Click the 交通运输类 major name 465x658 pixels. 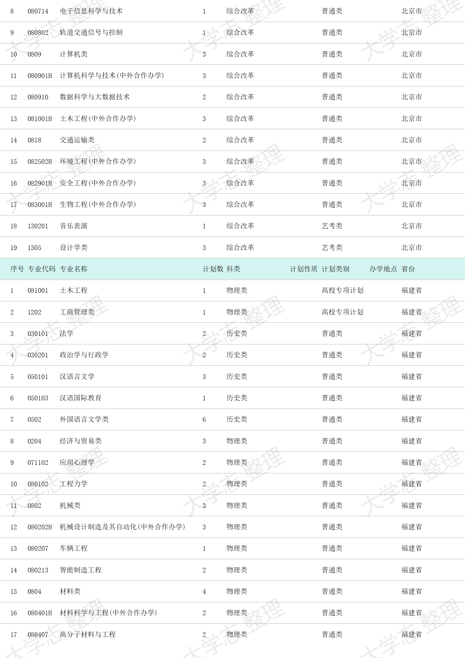coord(77,140)
